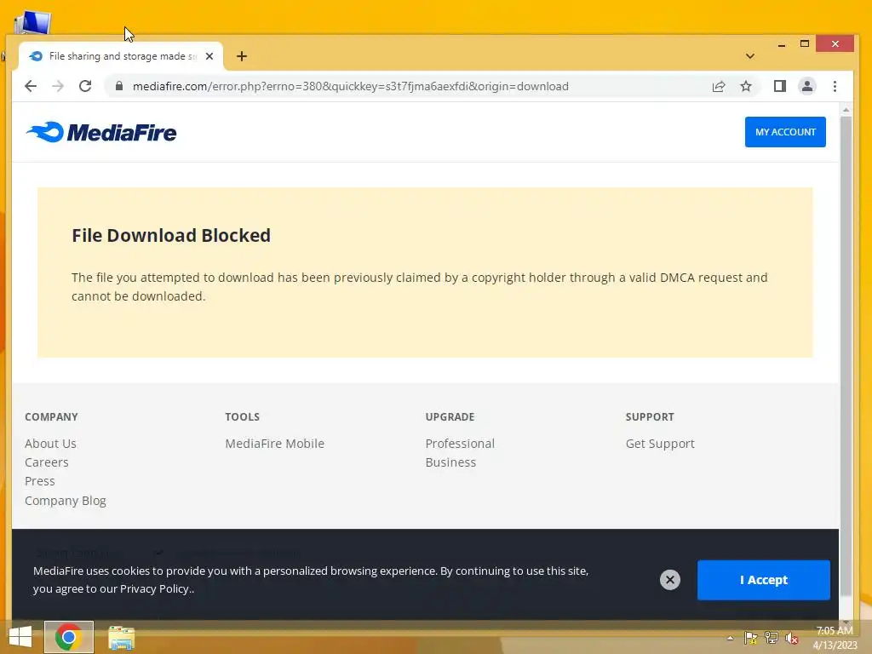Click the scrollbar up arrow

point(846,110)
